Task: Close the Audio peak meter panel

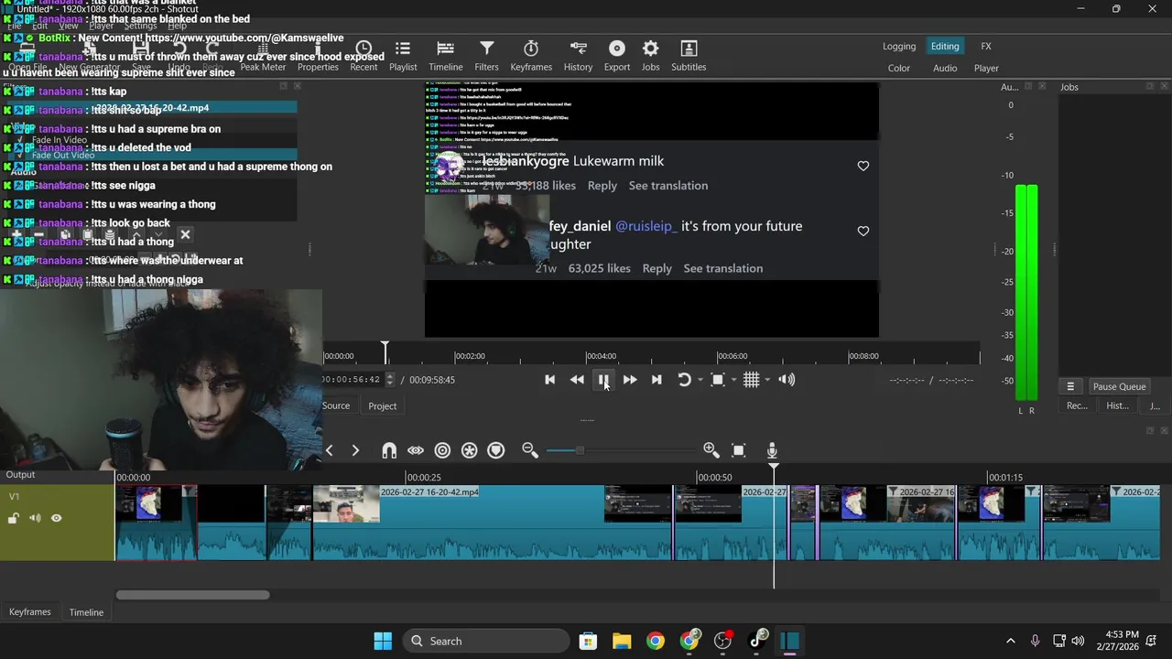Action: [1042, 86]
